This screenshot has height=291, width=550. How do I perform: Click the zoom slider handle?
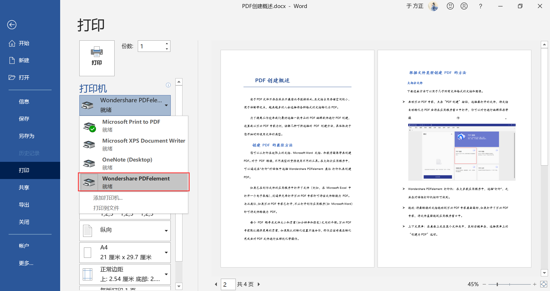coord(497,284)
